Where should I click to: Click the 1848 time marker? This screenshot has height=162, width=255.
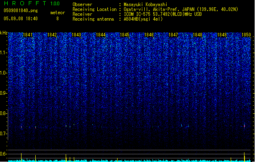197,35
